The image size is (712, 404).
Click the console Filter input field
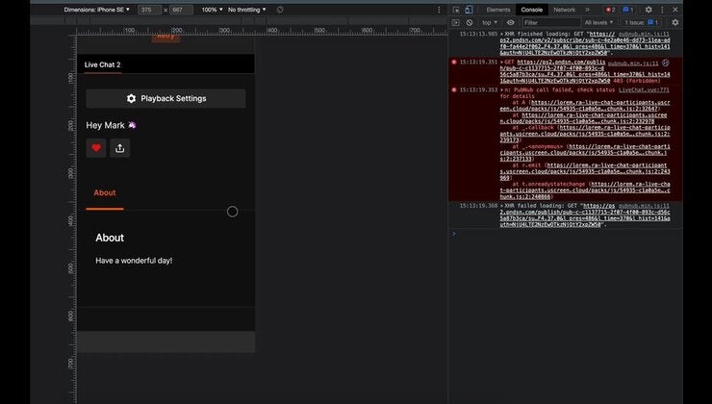pyautogui.click(x=551, y=22)
